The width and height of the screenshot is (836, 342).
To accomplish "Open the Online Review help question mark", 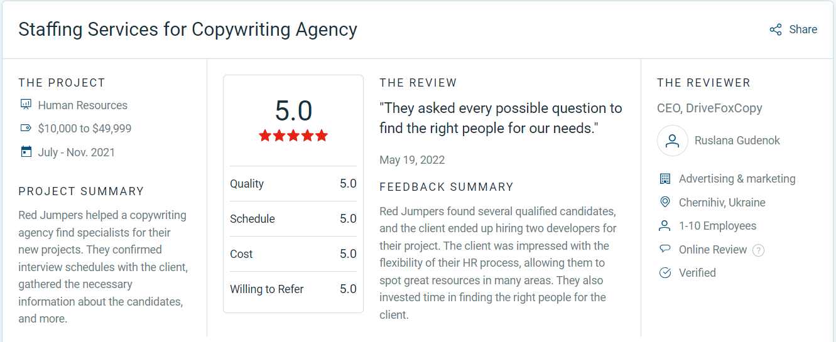I will (759, 250).
